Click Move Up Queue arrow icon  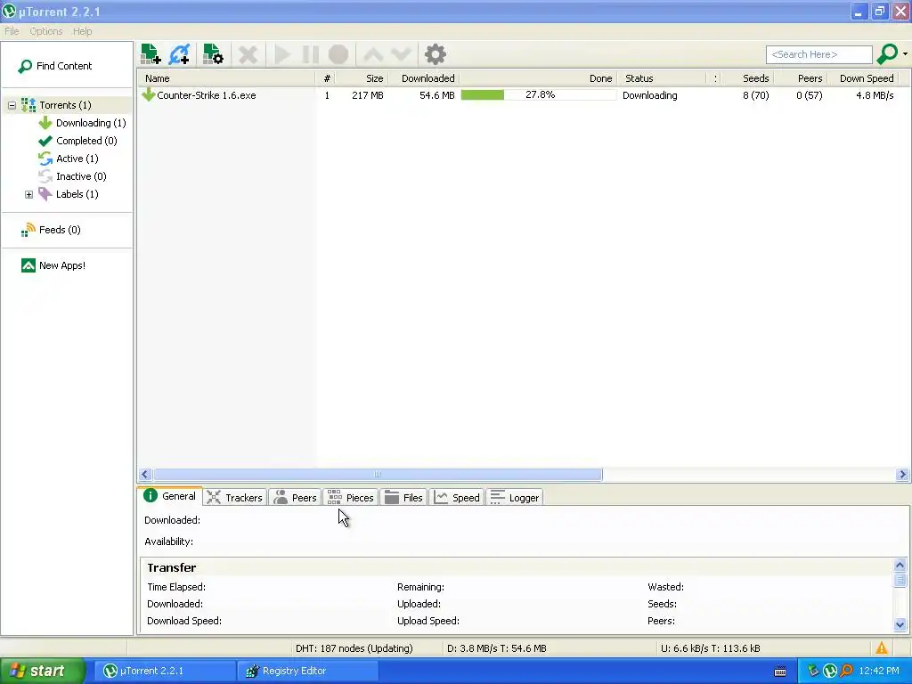pos(373,54)
